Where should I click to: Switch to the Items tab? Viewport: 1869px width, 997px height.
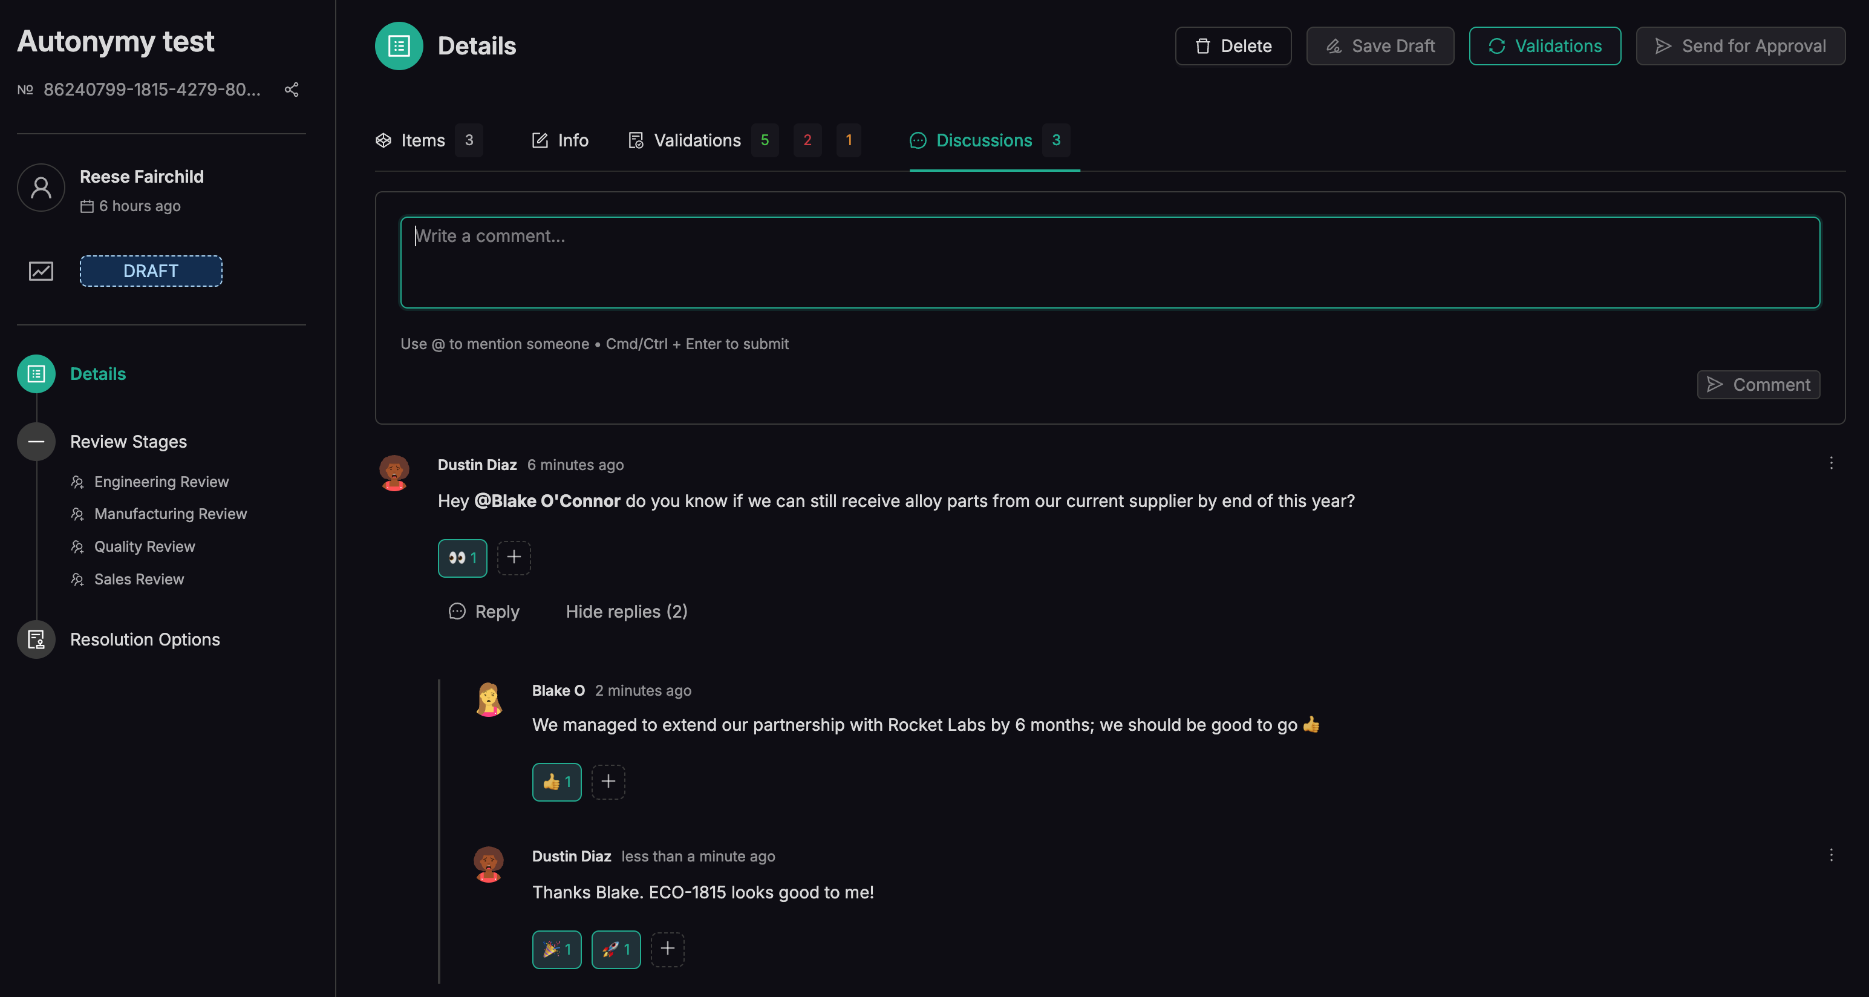[423, 141]
